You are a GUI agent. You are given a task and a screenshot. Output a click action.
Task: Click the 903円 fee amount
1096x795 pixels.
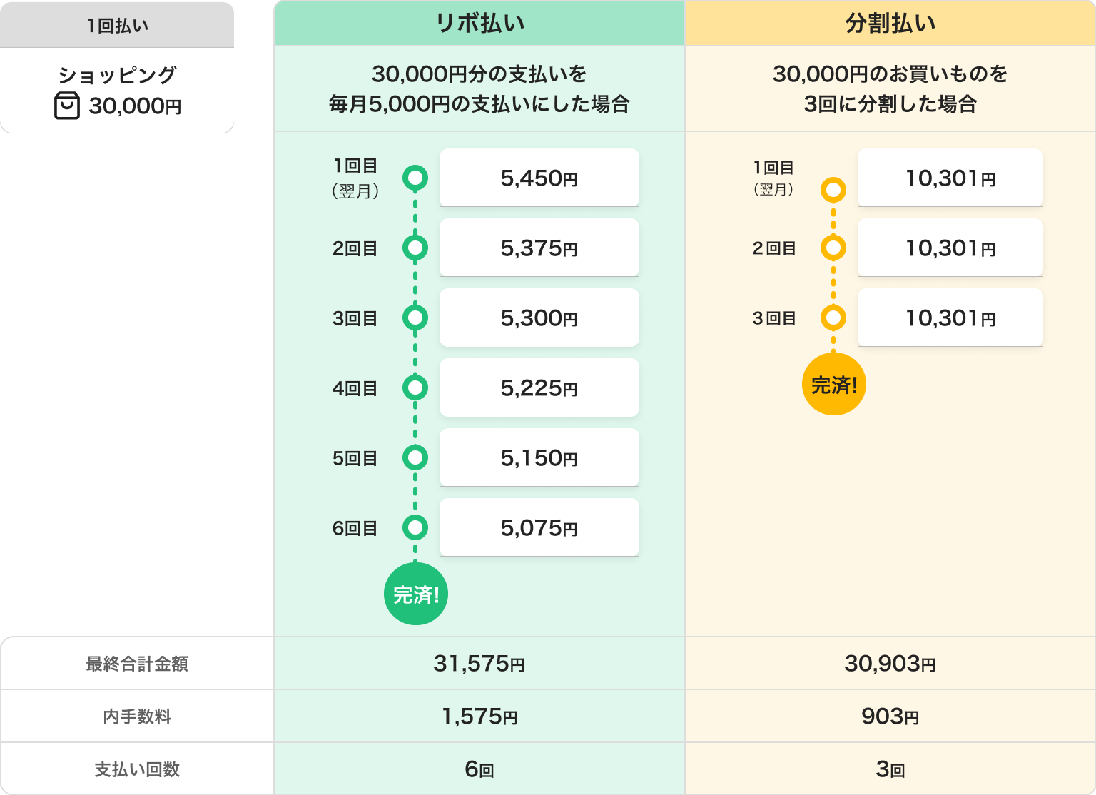point(890,716)
